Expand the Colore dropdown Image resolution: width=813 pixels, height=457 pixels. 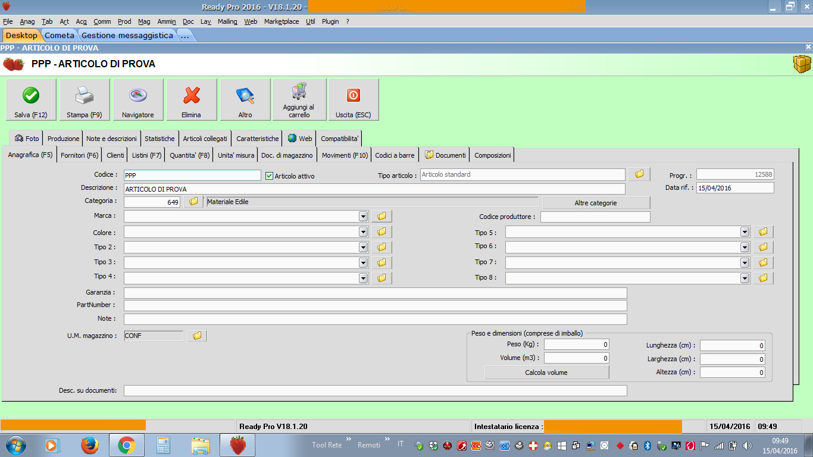pos(363,231)
